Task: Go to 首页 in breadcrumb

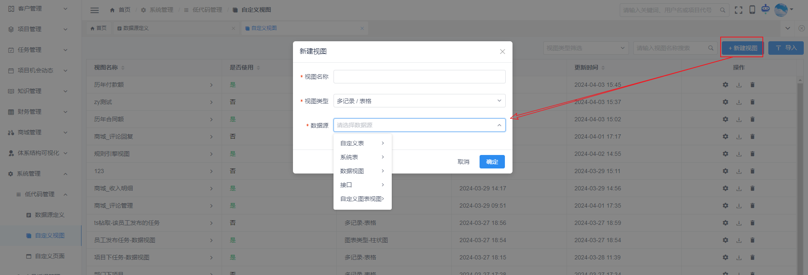Action: (120, 10)
